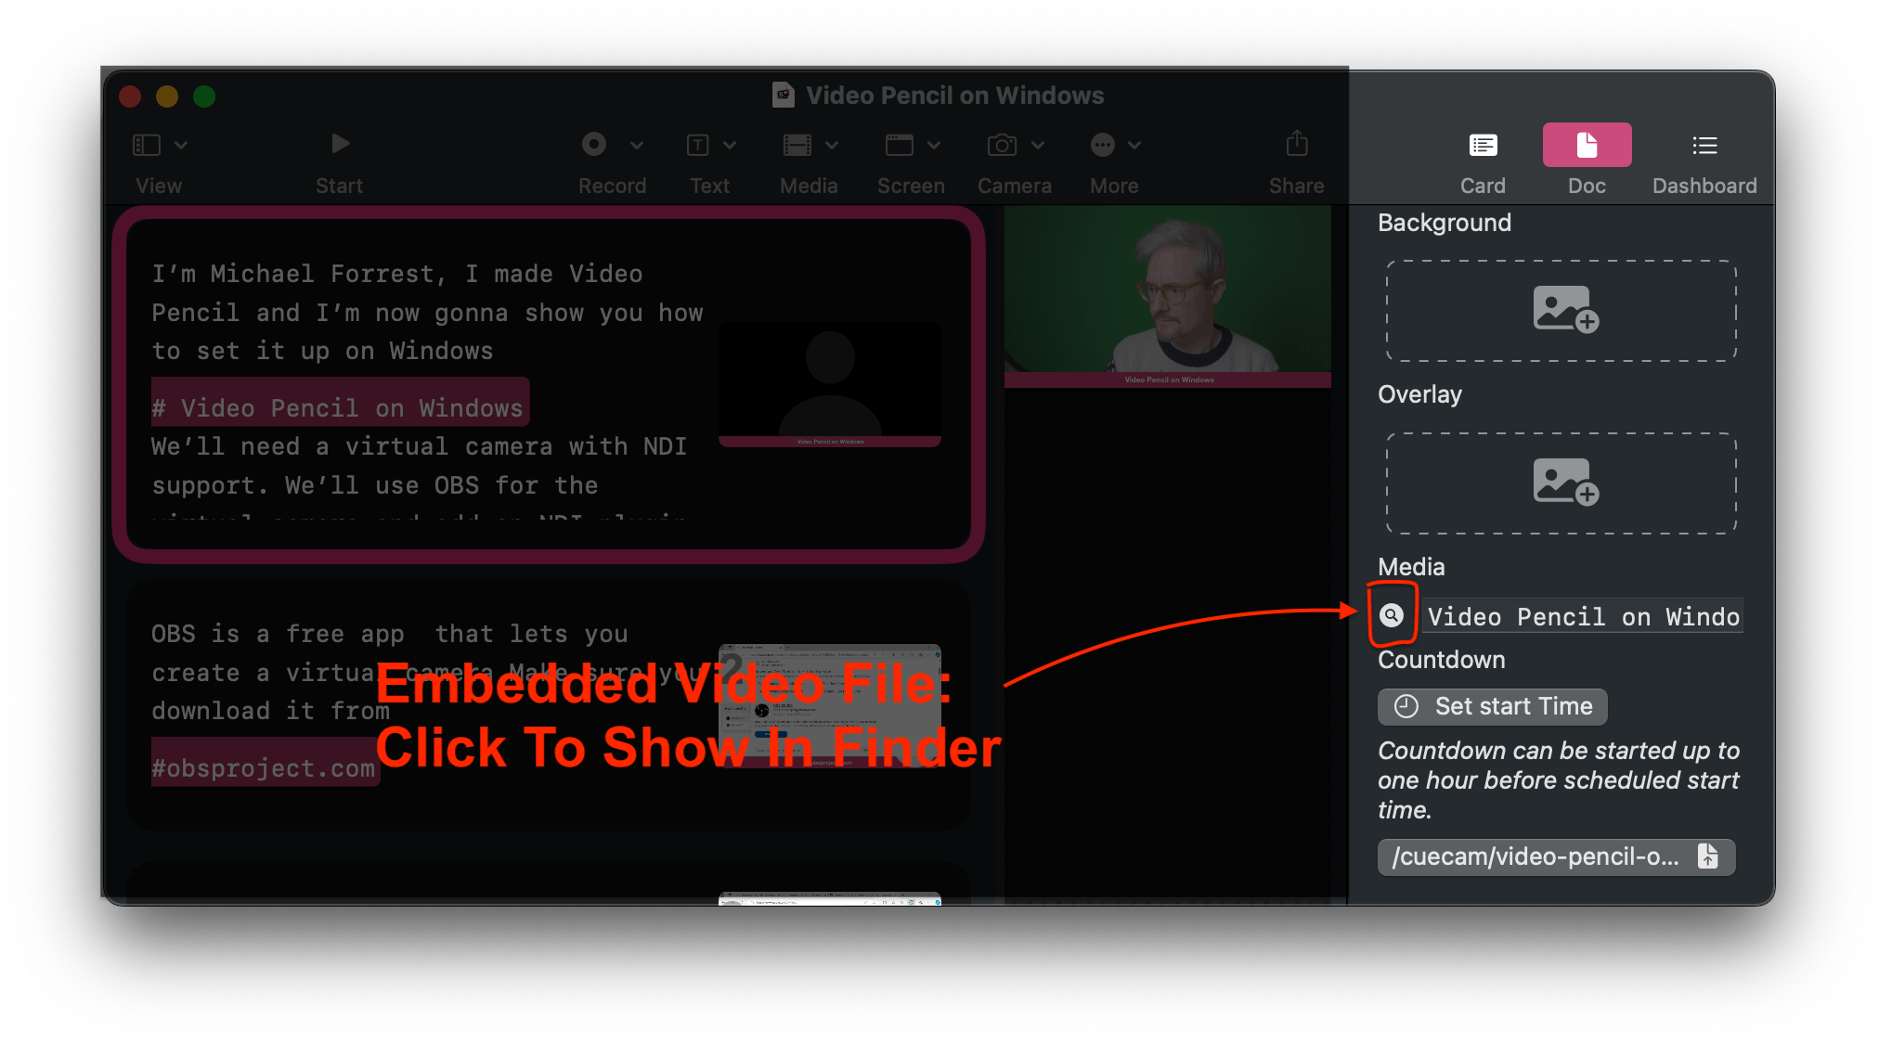Expand the Record options chevron

(x=637, y=145)
